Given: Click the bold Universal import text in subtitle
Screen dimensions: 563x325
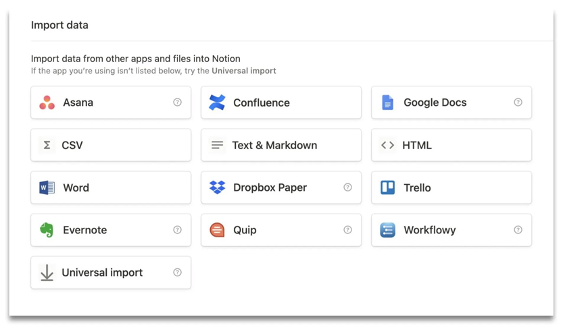Looking at the screenshot, I should (244, 71).
